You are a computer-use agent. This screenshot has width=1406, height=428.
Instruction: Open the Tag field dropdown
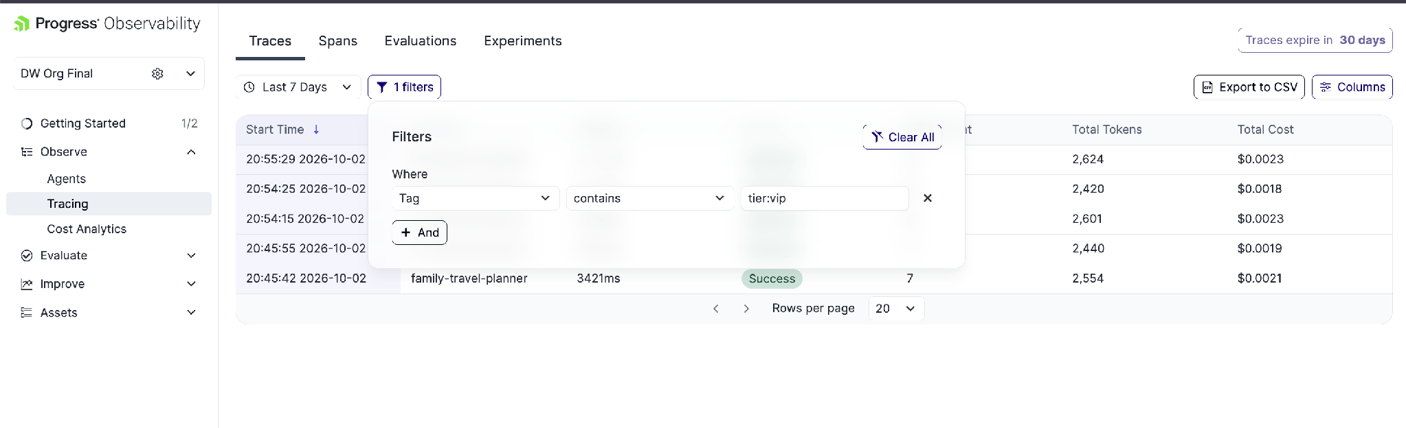[x=476, y=198]
